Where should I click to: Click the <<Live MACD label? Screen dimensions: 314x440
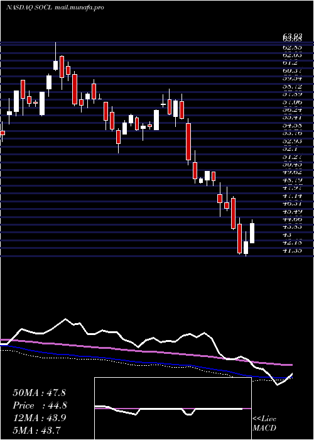click(x=264, y=424)
